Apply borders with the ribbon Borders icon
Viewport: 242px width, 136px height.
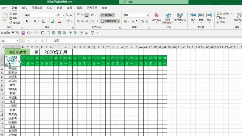pos(44,21)
